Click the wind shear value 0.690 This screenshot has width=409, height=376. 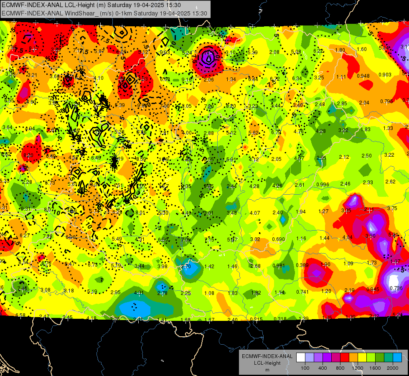tap(278, 239)
